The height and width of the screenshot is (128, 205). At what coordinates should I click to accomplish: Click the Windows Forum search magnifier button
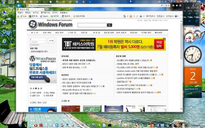[109, 25]
